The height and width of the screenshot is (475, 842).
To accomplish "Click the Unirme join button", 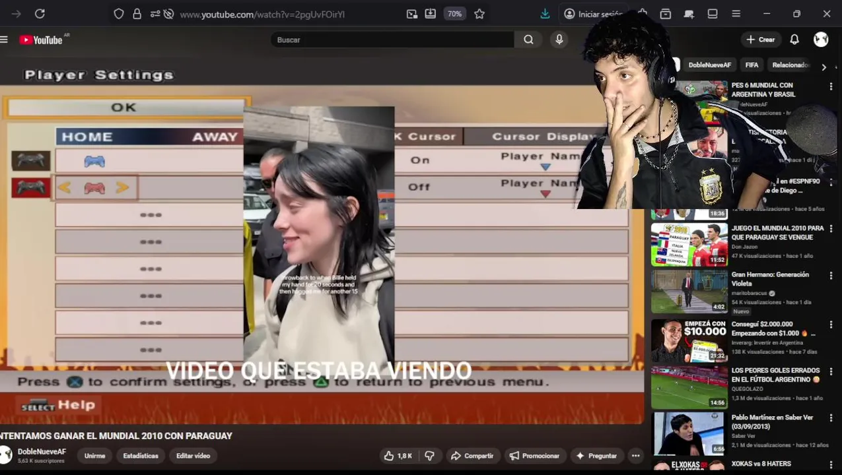I will (x=94, y=456).
